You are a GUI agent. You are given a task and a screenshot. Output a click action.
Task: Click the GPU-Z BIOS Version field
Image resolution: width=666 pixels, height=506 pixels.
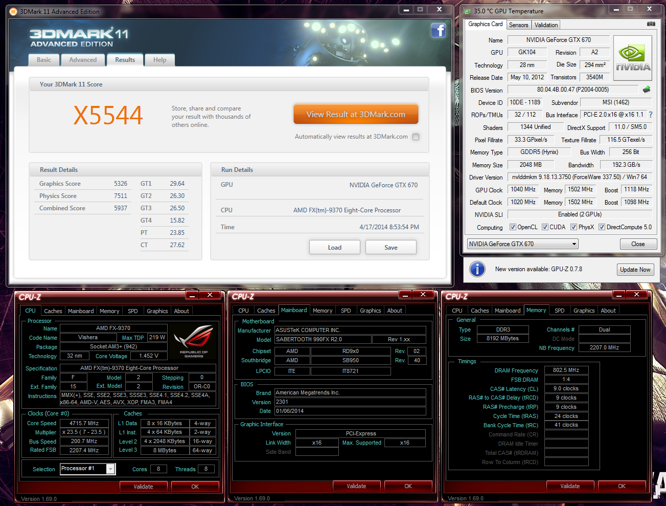tap(573, 90)
